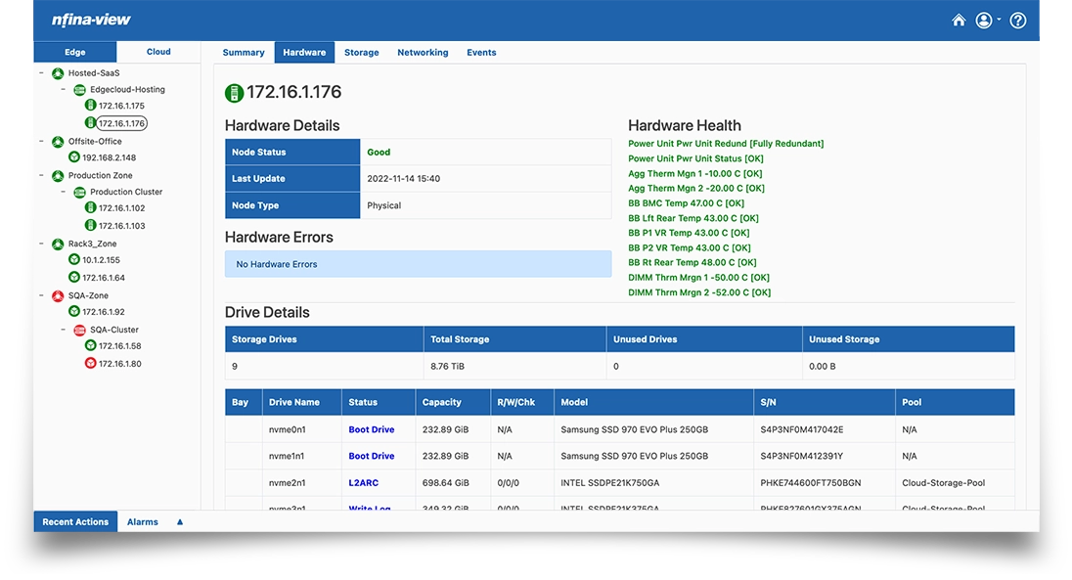Switch to the Storage tab
Viewport: 1072px width, 580px height.
(361, 53)
